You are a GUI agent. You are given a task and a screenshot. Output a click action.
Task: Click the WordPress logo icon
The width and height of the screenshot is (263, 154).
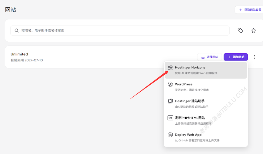pos(170,84)
